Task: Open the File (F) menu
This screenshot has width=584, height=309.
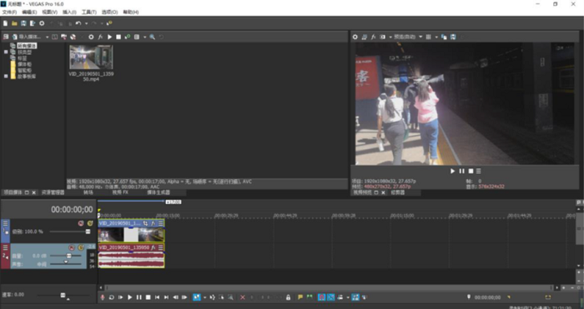Action: pos(9,12)
